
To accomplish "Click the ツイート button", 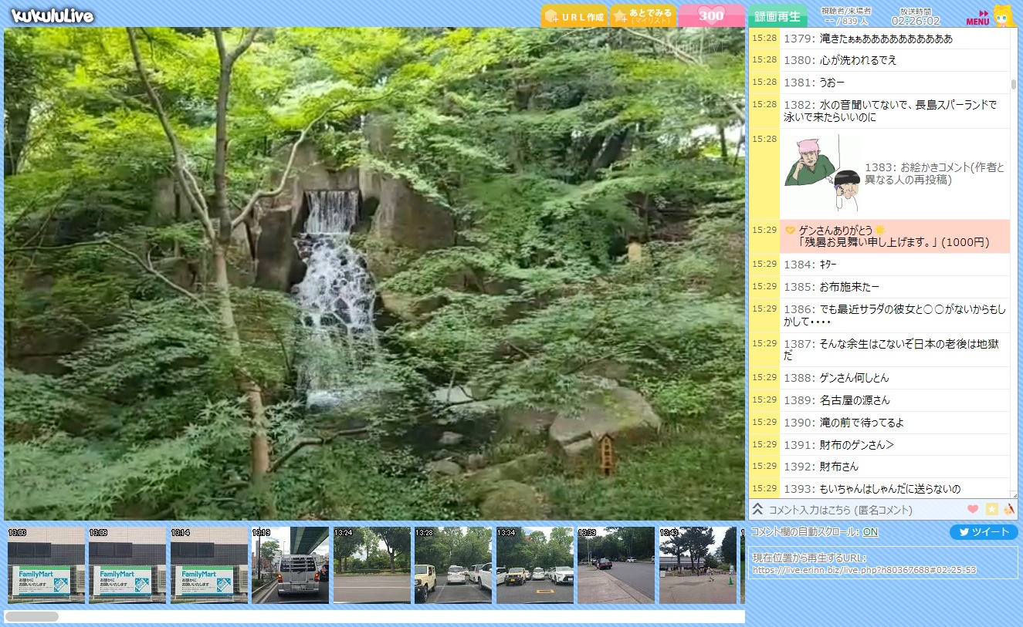I will coord(983,532).
